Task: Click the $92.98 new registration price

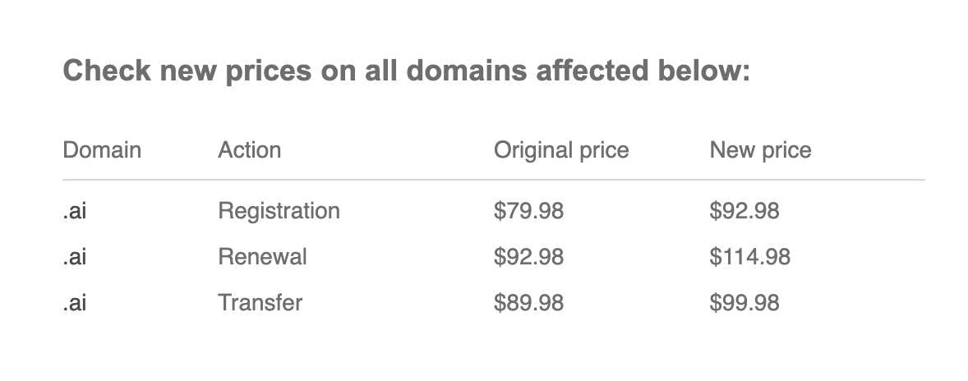Action: 744,211
